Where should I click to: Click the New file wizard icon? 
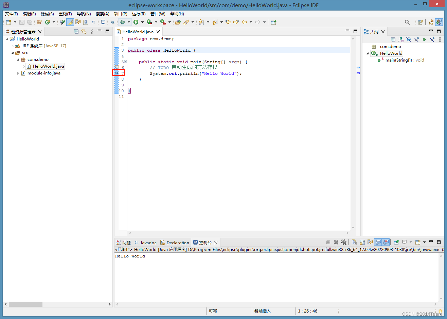click(9, 22)
